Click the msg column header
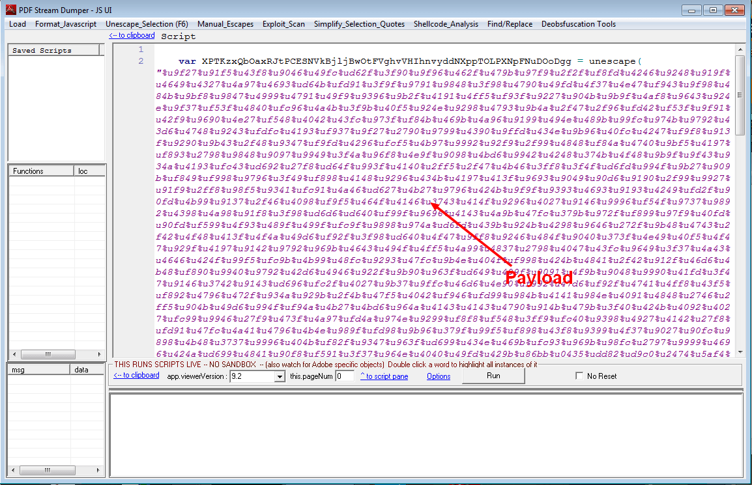Viewport: 752px width, 485px height. point(38,369)
